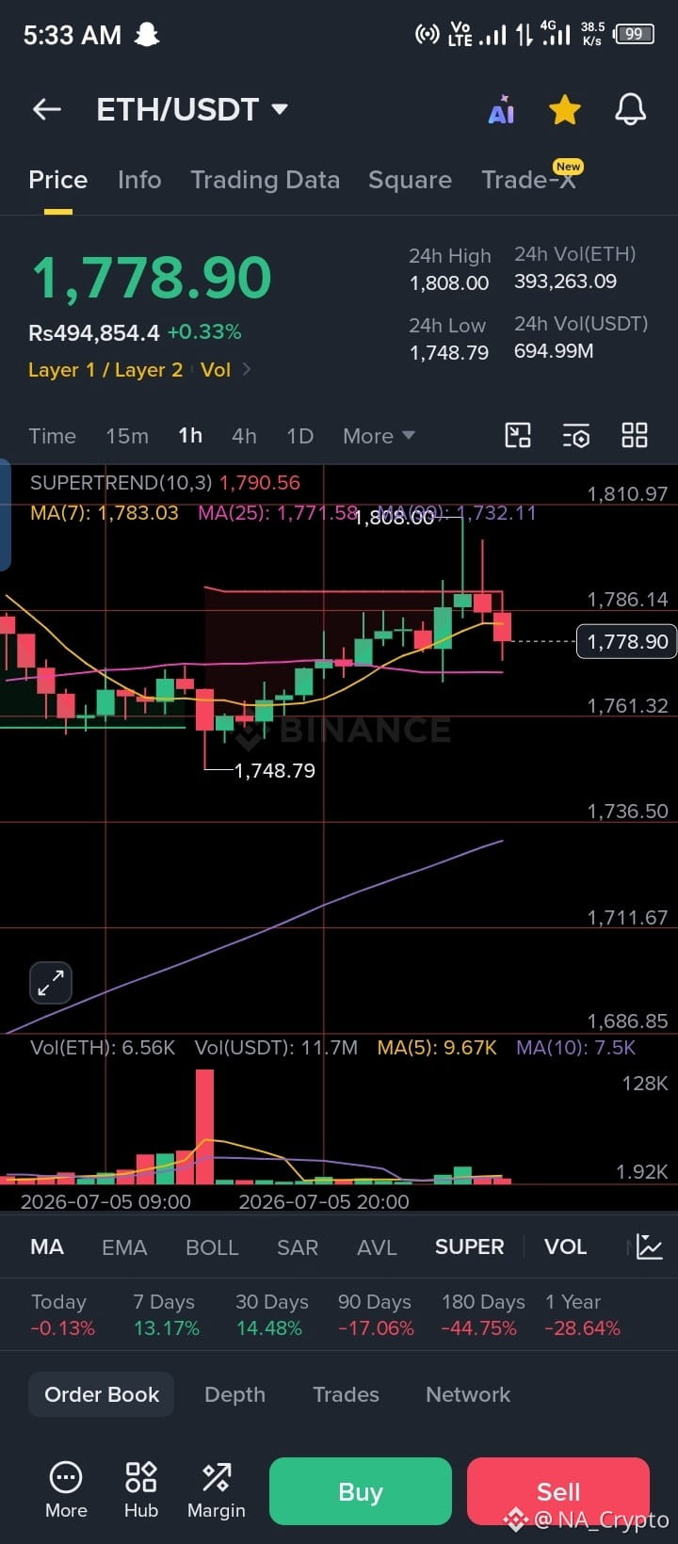Switch to the Price tab
This screenshot has width=678, height=1544.
point(57,180)
